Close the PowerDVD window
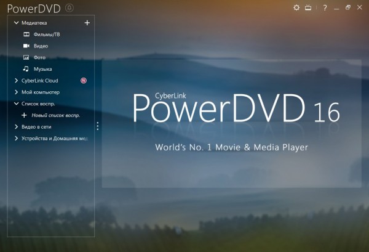 (x=359, y=7)
